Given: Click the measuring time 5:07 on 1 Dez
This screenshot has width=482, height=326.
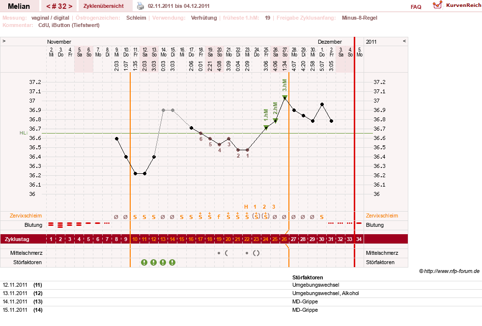Looking at the screenshot, I should [322, 66].
